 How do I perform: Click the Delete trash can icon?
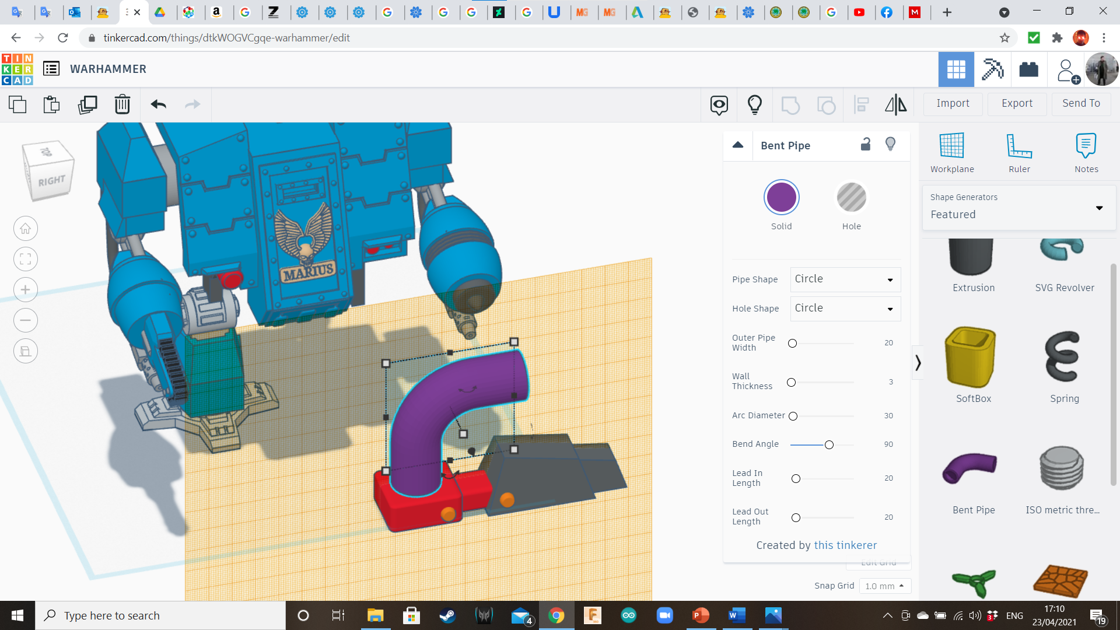coord(123,105)
